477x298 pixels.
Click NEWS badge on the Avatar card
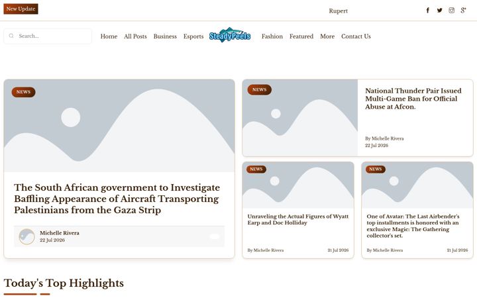[376, 169]
